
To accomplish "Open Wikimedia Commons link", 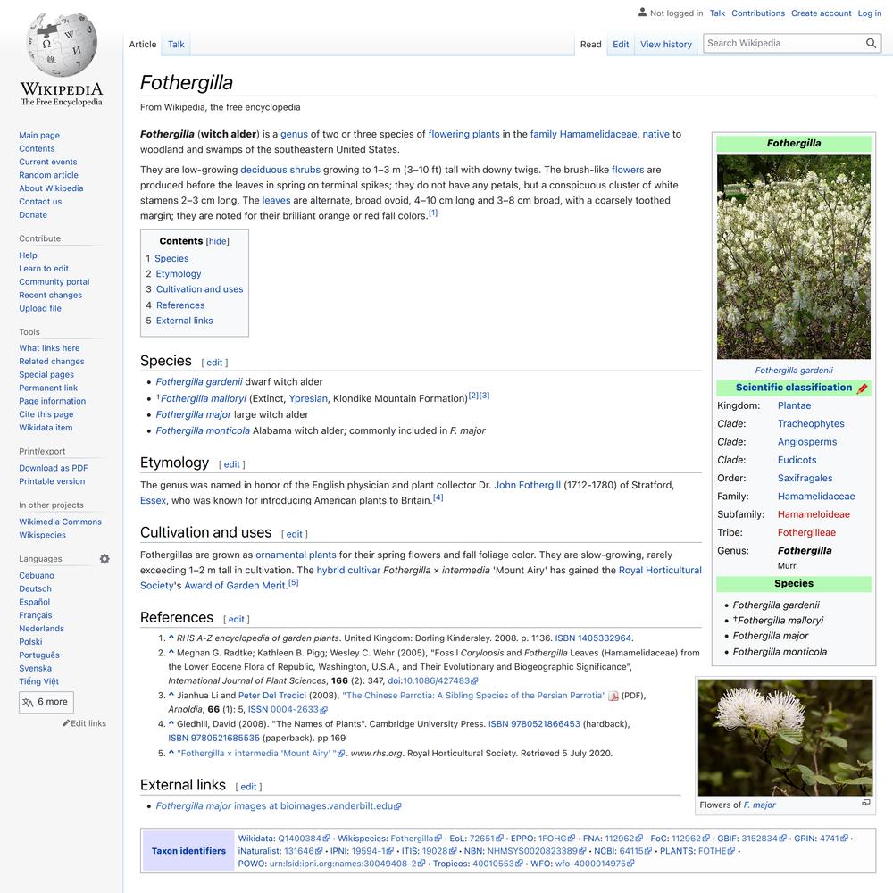I will [60, 522].
